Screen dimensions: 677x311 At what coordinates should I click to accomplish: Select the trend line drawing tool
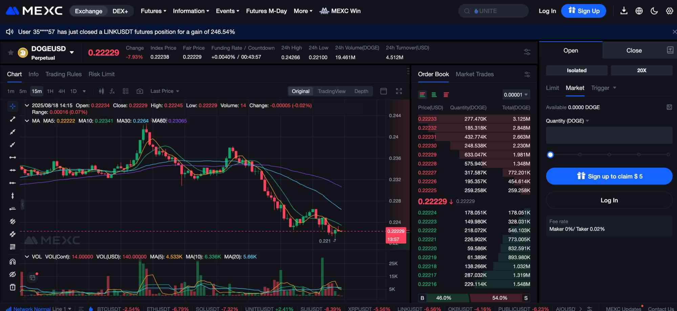13,119
